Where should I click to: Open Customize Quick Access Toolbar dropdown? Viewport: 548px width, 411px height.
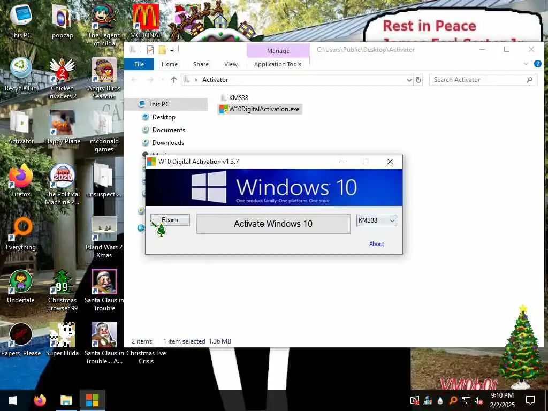(172, 50)
